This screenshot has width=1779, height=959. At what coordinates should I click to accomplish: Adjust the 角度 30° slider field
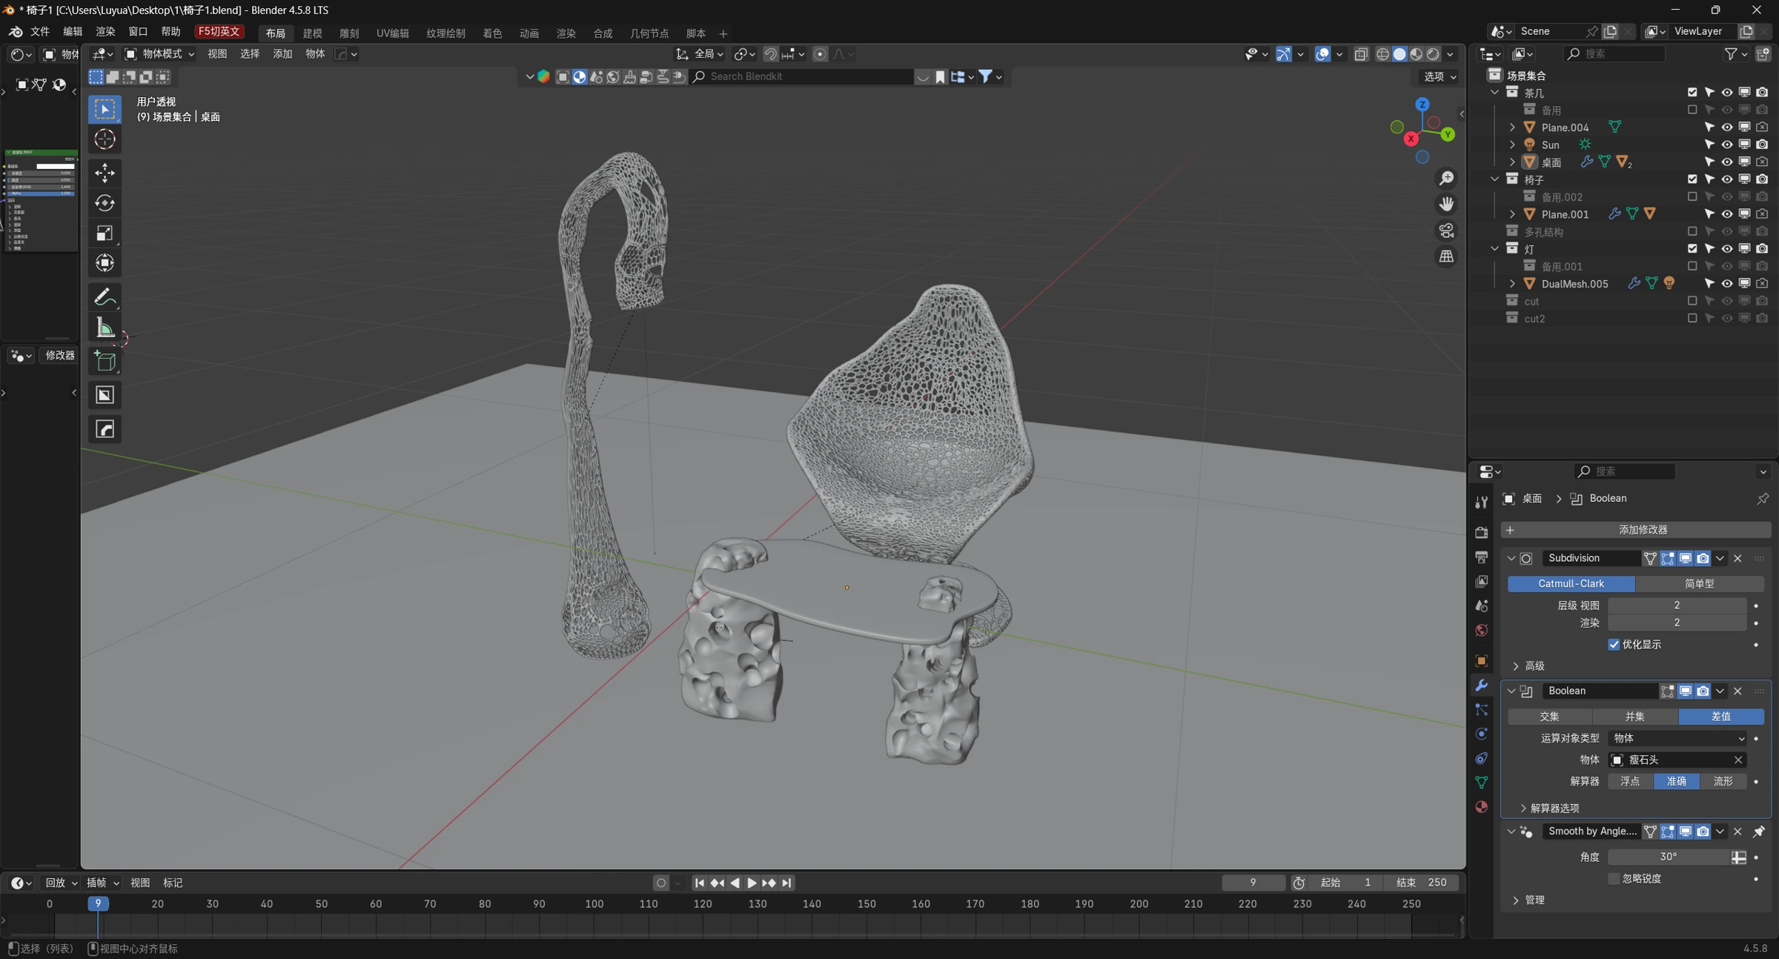click(x=1668, y=857)
